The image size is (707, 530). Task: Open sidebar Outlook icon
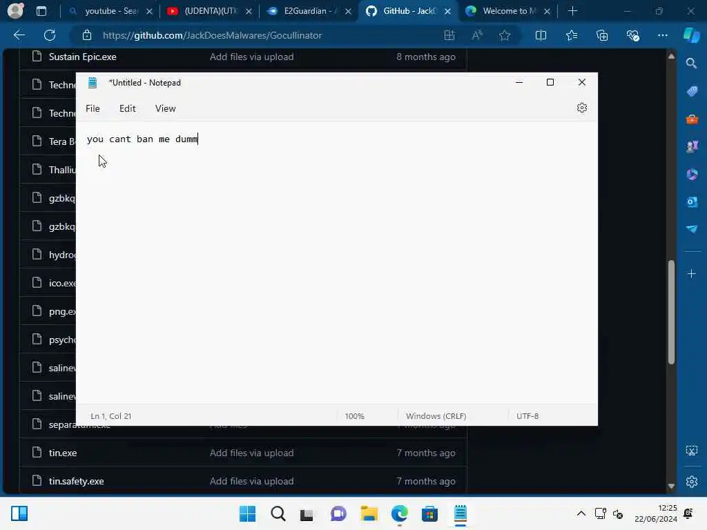click(692, 202)
